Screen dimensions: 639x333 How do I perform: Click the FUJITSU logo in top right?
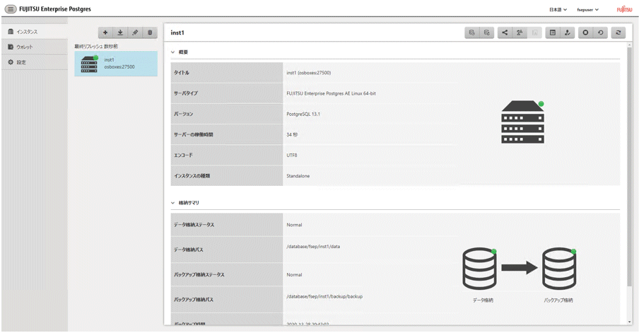(624, 9)
